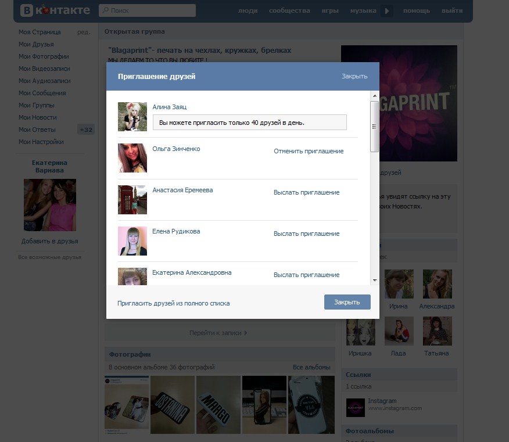Open 'Мои Ответы' in sidebar

[x=37, y=130]
